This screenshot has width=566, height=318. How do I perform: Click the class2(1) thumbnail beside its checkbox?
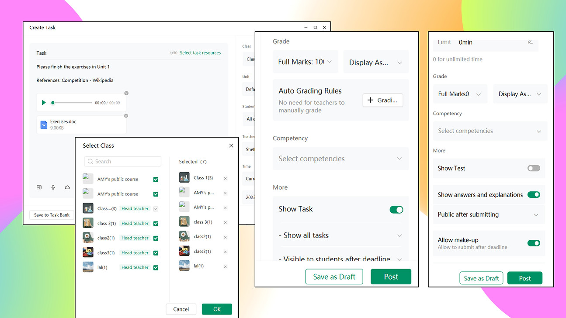[88, 238]
